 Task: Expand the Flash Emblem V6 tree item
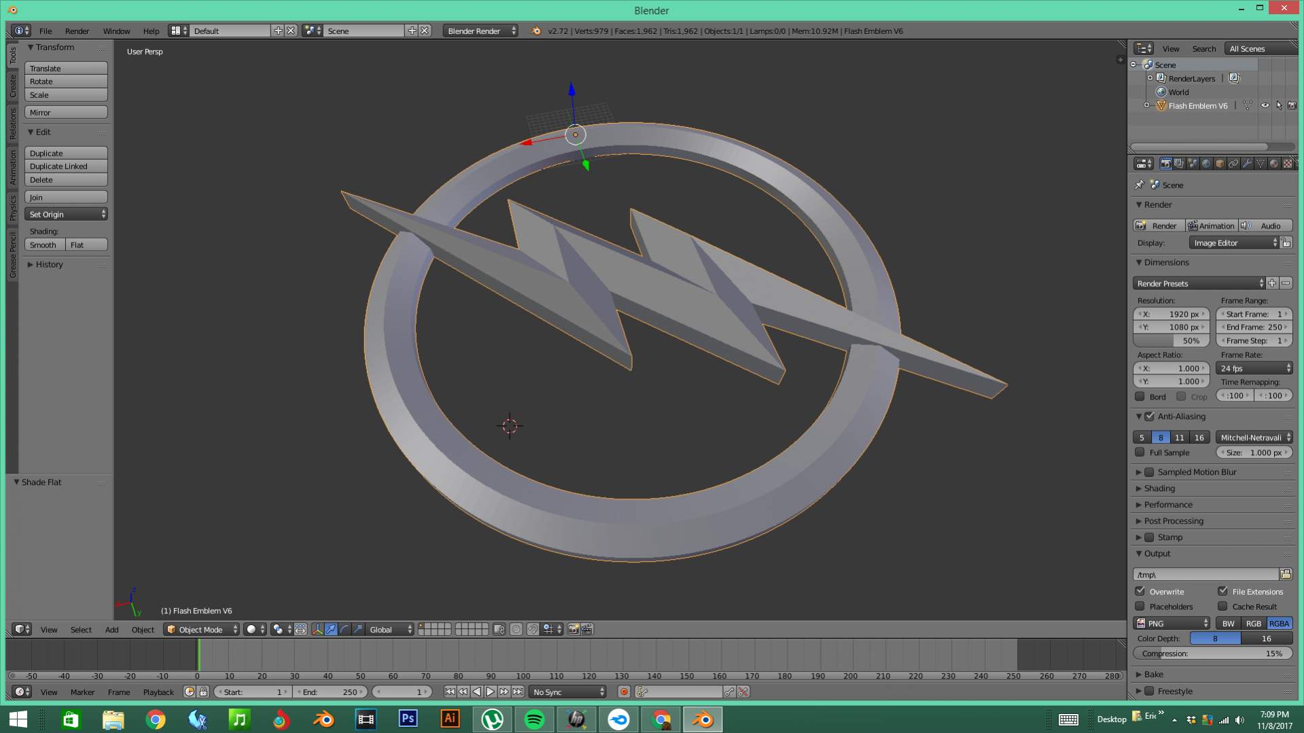pos(1147,106)
